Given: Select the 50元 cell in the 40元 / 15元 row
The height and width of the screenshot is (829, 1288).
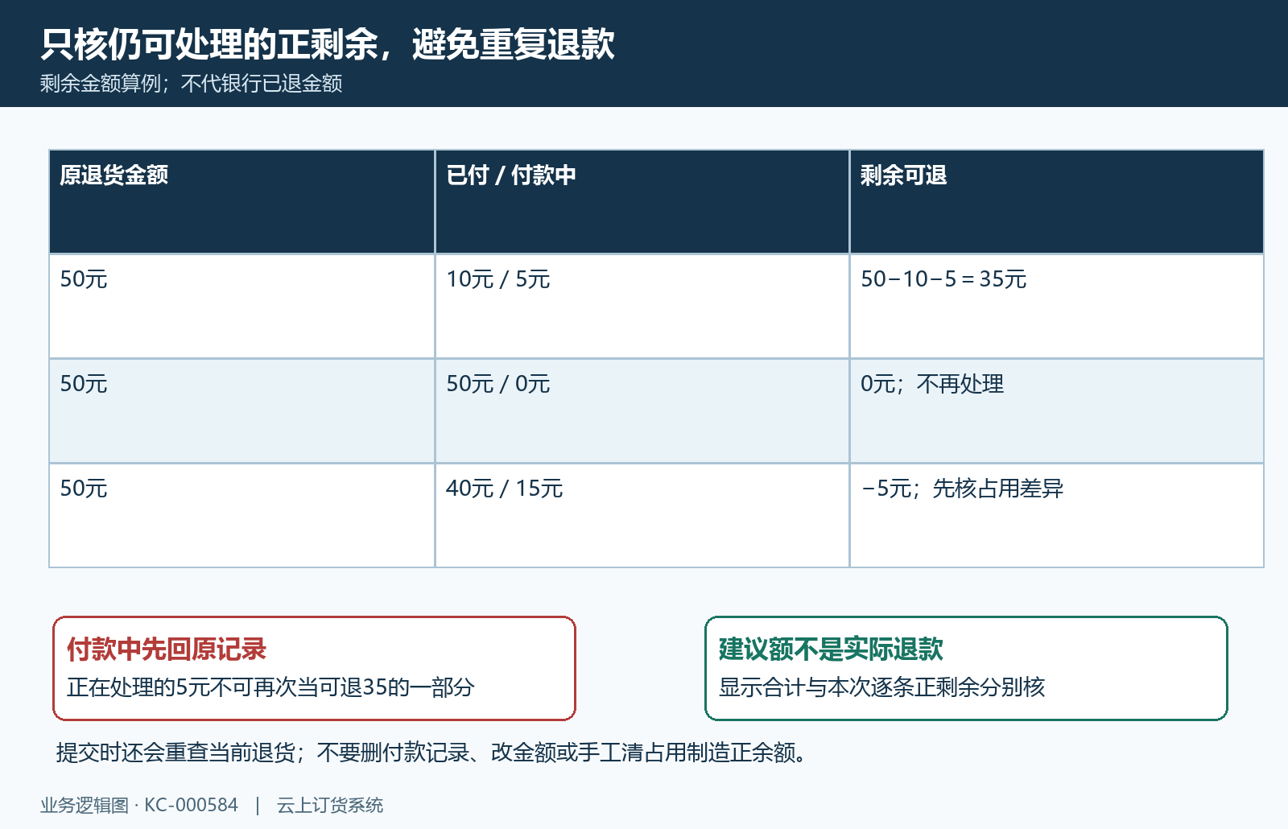Looking at the screenshot, I should [242, 515].
